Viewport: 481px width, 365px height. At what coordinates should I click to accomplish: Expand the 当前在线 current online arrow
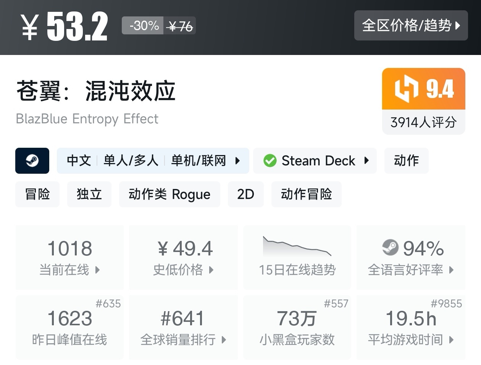97,270
